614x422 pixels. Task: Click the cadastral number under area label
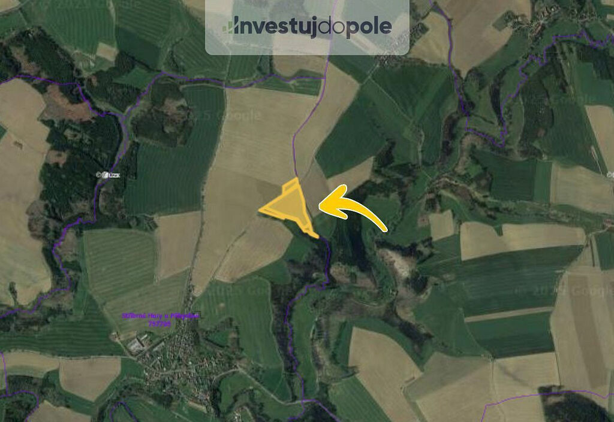click(159, 323)
